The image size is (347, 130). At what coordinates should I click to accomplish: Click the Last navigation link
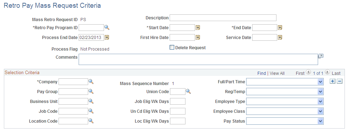pos(336,73)
